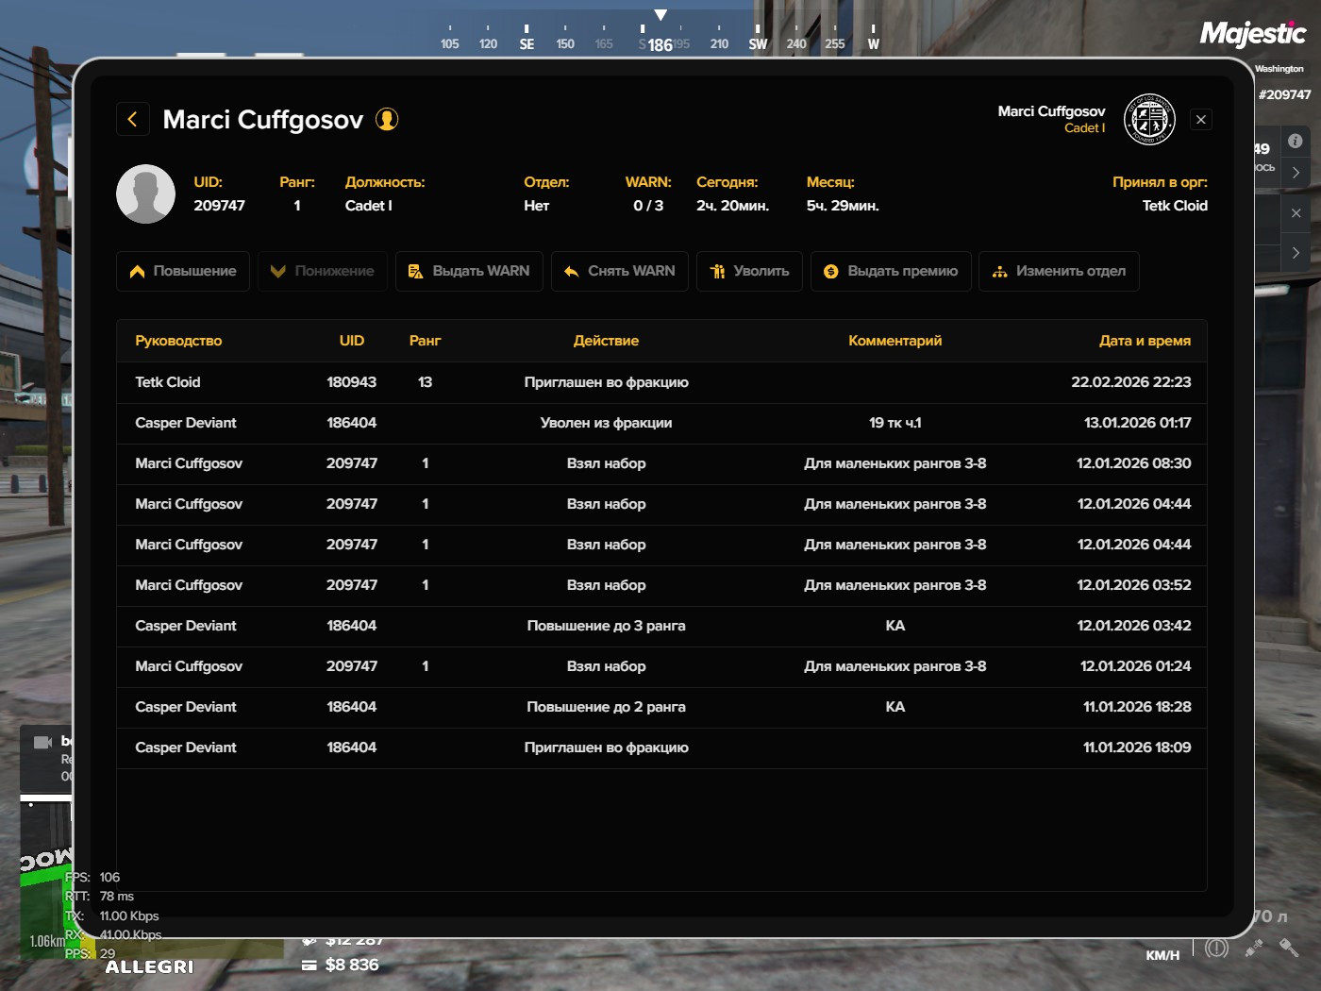The height and width of the screenshot is (991, 1321).
Task: Give a bonus via Выдать премию
Action: [x=891, y=271]
